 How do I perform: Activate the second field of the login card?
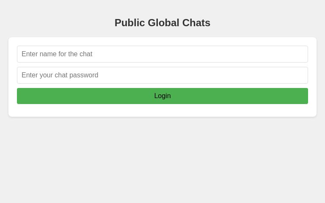(162, 75)
